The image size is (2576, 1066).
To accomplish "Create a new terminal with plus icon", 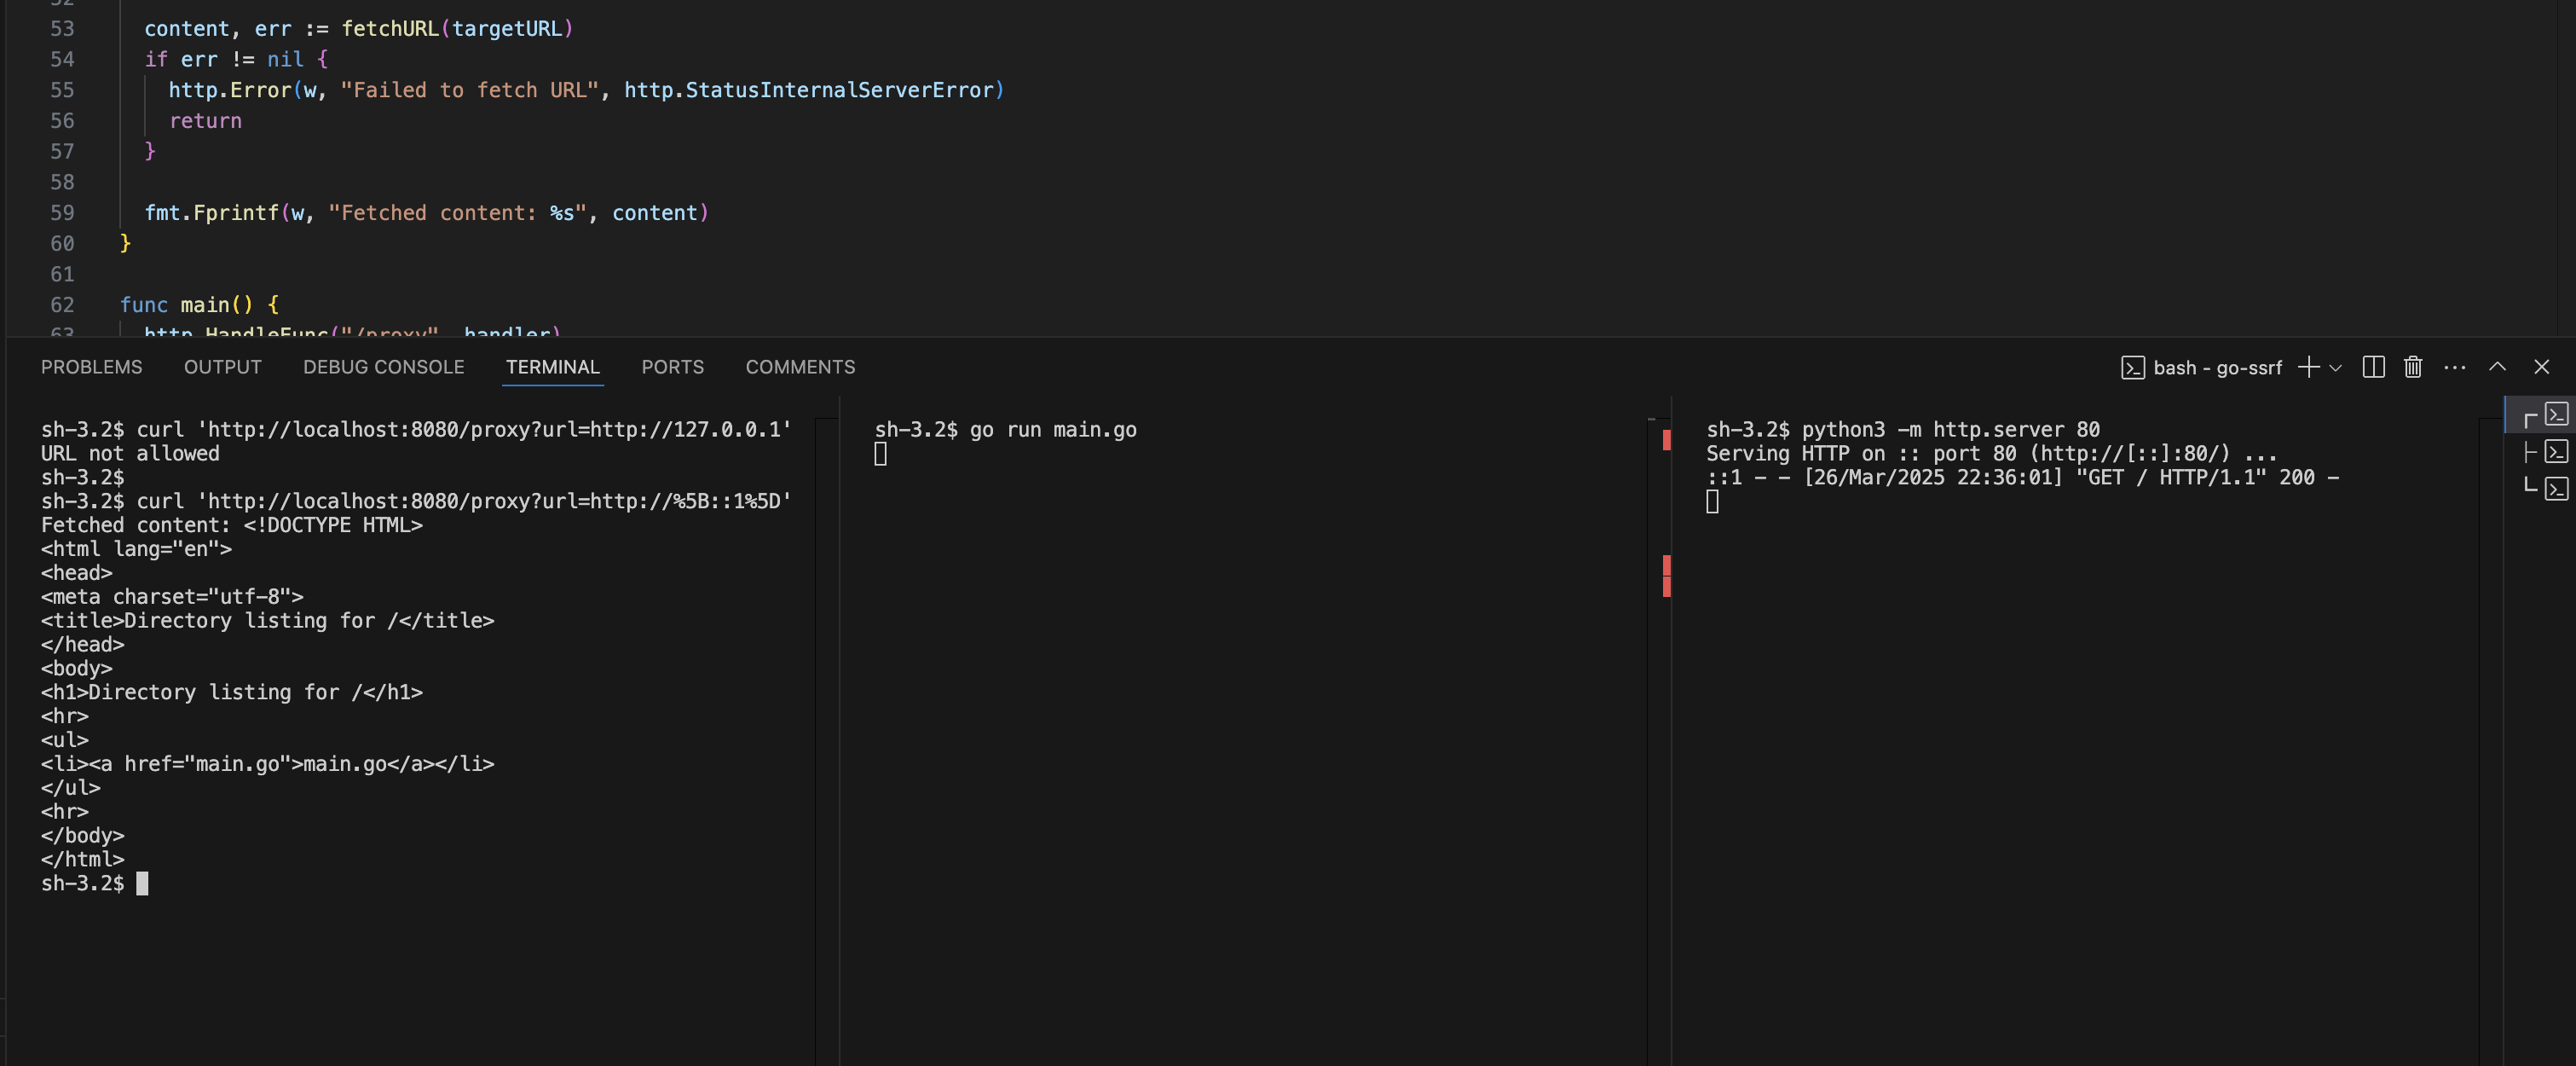I will click(2308, 367).
